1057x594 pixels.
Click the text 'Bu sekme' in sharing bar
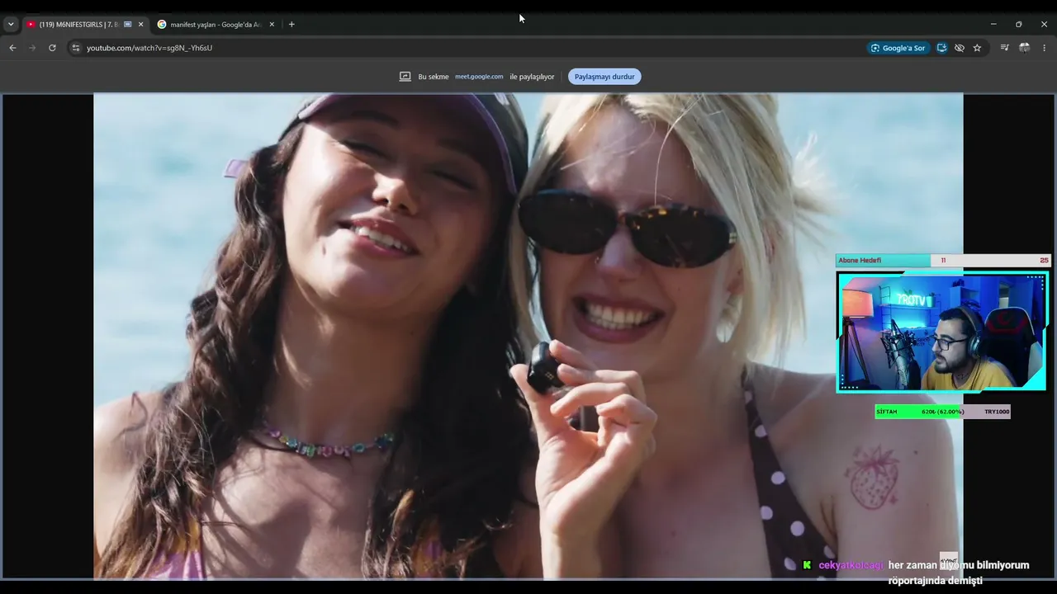pos(434,77)
